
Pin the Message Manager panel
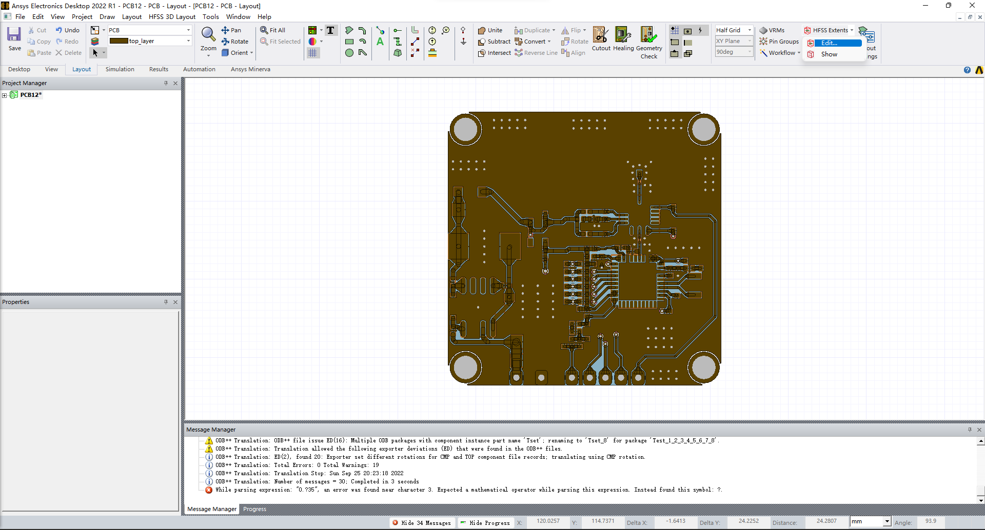tap(970, 430)
